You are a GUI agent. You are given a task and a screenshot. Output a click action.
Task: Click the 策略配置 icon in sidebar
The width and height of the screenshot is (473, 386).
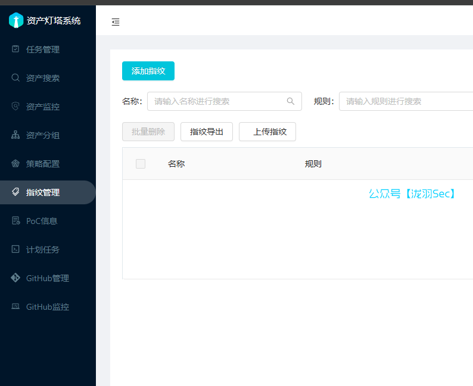coord(15,164)
